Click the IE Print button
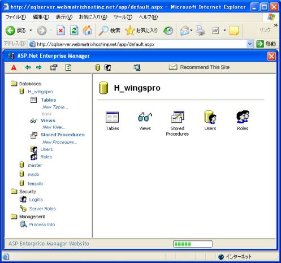 coord(200,31)
